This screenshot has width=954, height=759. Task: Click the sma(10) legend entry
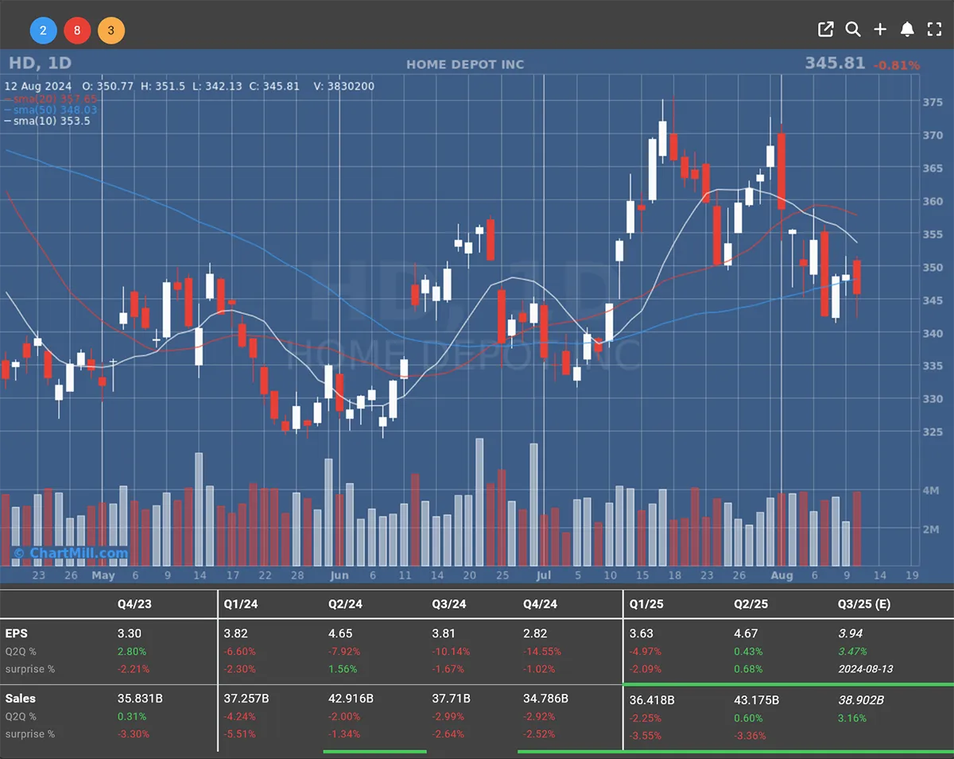point(48,121)
